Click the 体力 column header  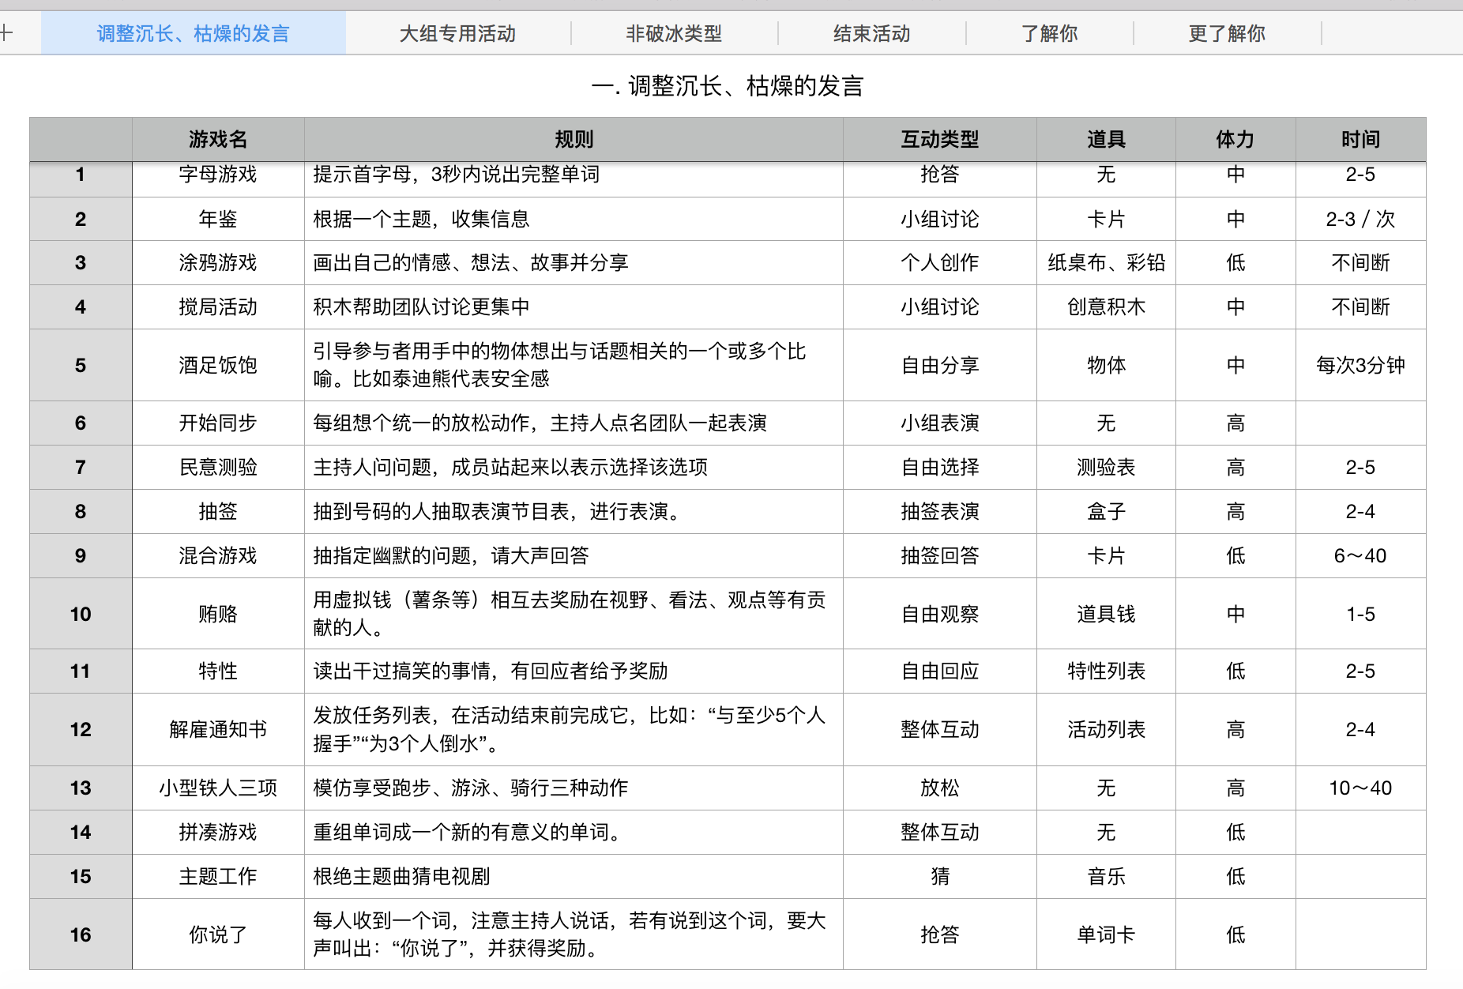[1235, 139]
